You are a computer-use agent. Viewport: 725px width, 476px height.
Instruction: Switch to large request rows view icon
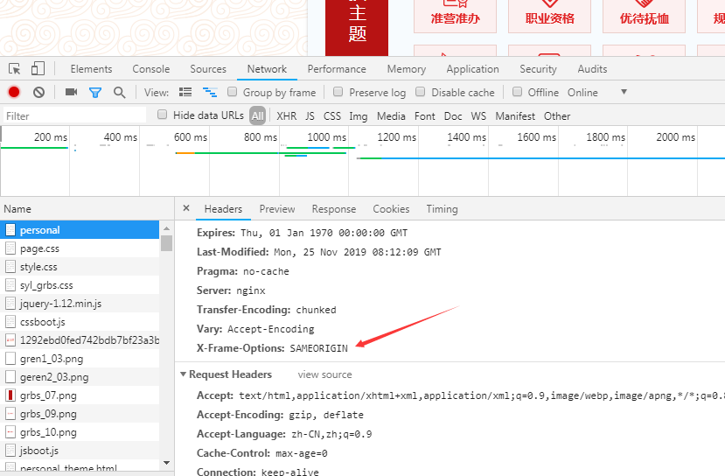tap(185, 92)
